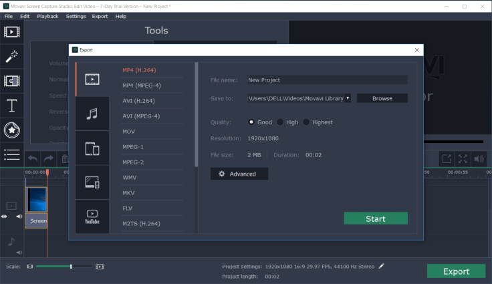Open the Transitions tool icon

pos(11,81)
